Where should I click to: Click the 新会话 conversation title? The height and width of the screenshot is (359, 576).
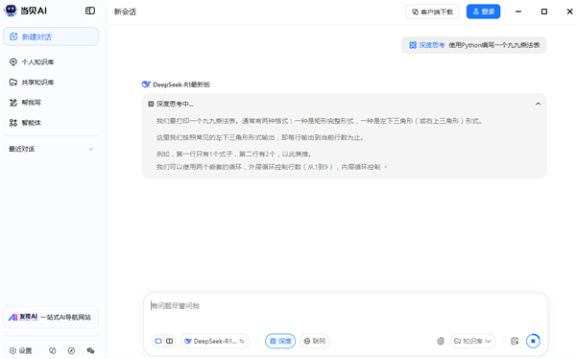[125, 12]
